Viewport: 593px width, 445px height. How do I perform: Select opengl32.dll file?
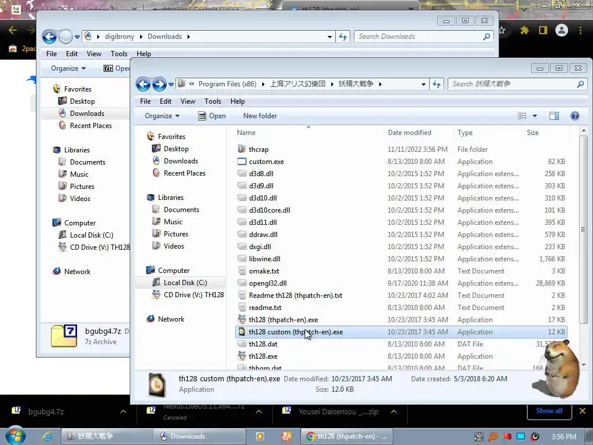[268, 283]
